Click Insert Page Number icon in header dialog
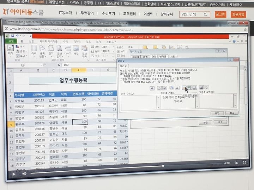Image resolution: width=254 pixels, height=190 pixels. tap(159, 88)
